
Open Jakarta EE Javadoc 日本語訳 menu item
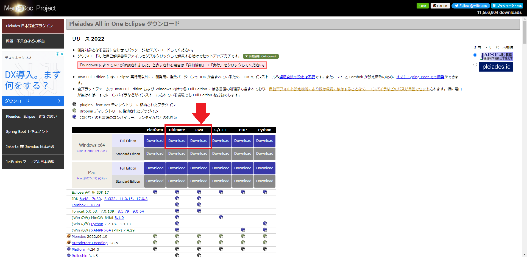pos(33,146)
